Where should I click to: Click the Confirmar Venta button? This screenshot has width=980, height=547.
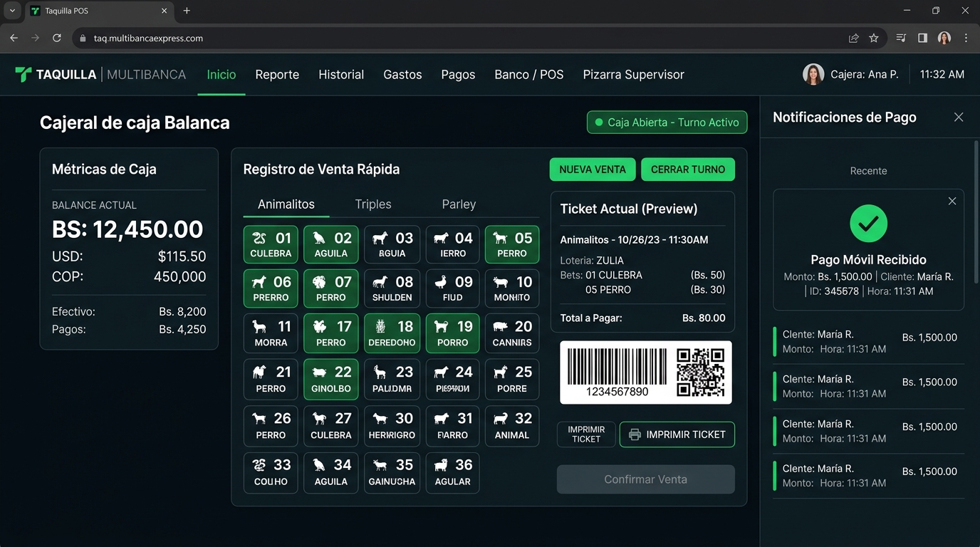[646, 479]
